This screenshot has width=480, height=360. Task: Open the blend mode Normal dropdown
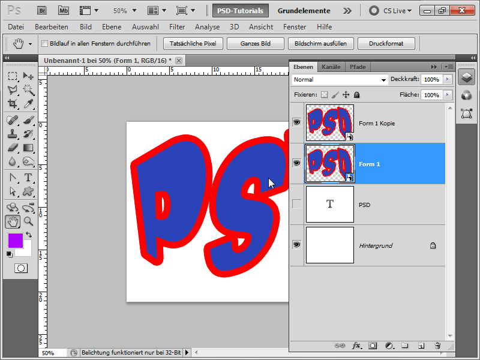340,80
